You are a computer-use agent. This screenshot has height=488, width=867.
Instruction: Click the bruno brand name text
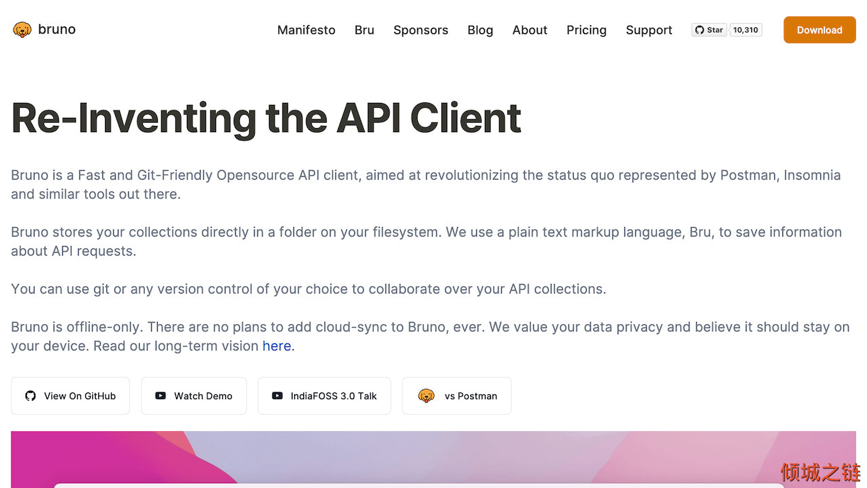coord(57,29)
